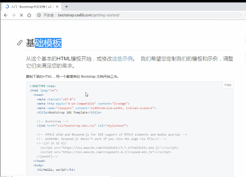Click the html lang="en" code line
This screenshot has width=246, height=177.
[x=44, y=90]
